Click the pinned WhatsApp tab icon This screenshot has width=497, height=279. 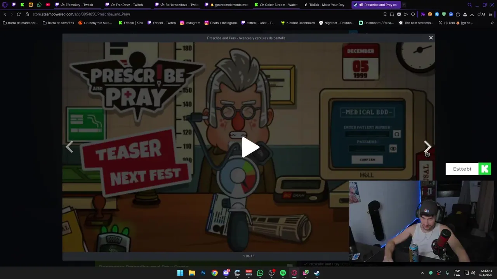39,5
